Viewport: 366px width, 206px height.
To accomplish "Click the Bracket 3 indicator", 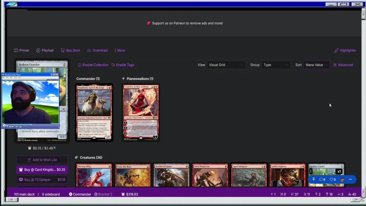I will click(x=103, y=194).
